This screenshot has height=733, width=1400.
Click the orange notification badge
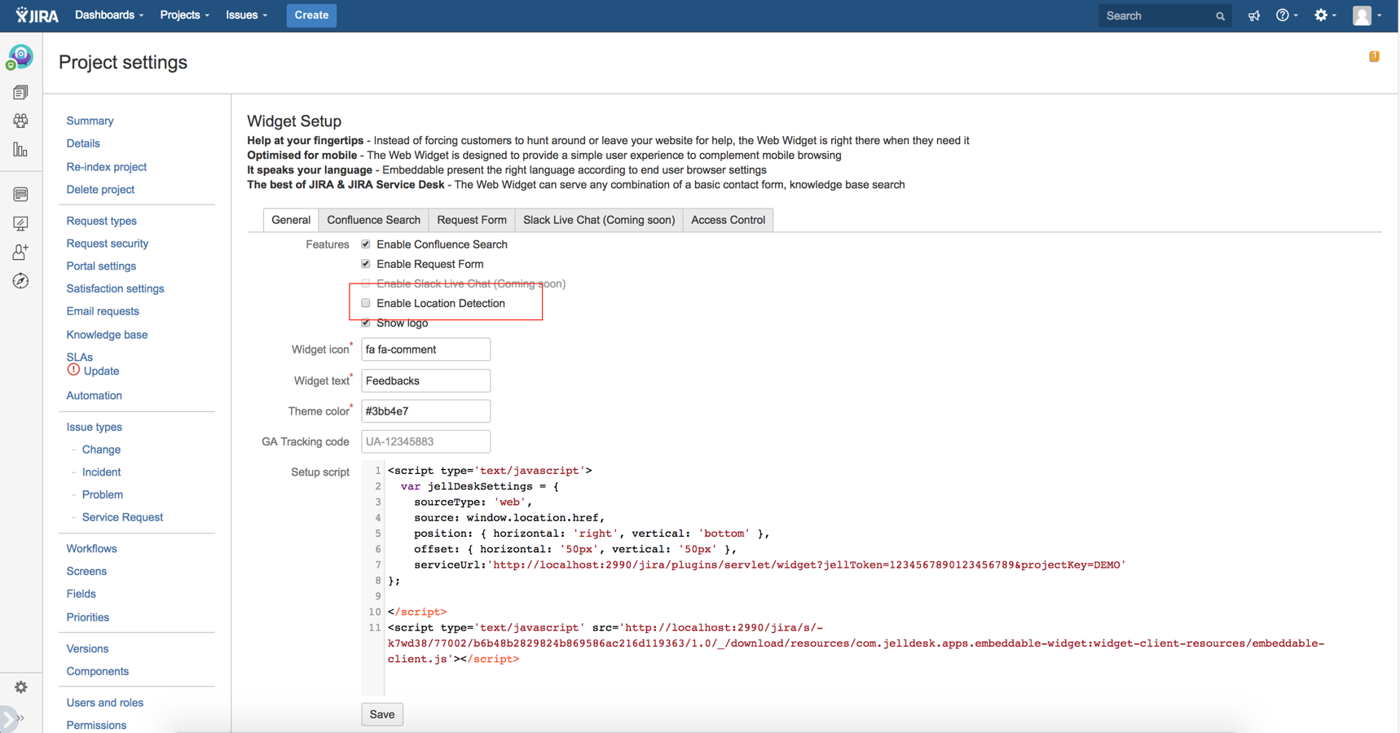pos(1374,56)
